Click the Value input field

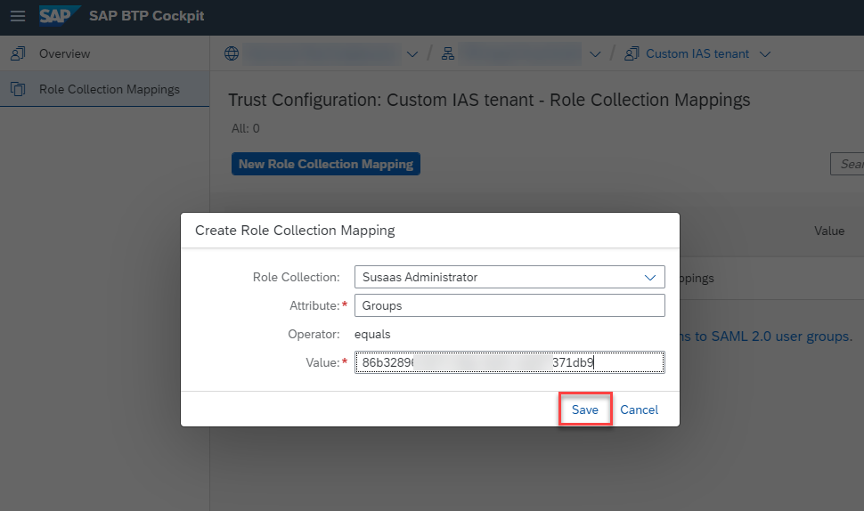pos(509,362)
